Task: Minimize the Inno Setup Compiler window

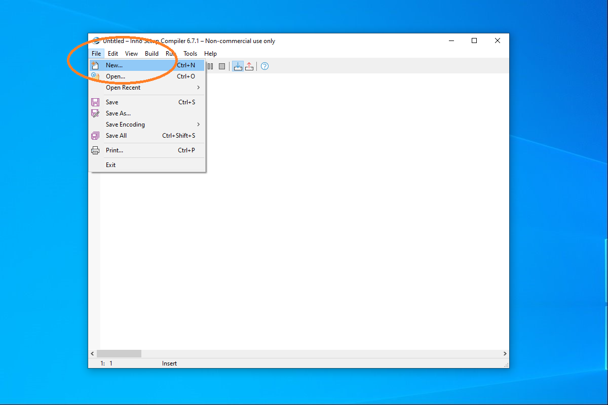Action: (451, 41)
